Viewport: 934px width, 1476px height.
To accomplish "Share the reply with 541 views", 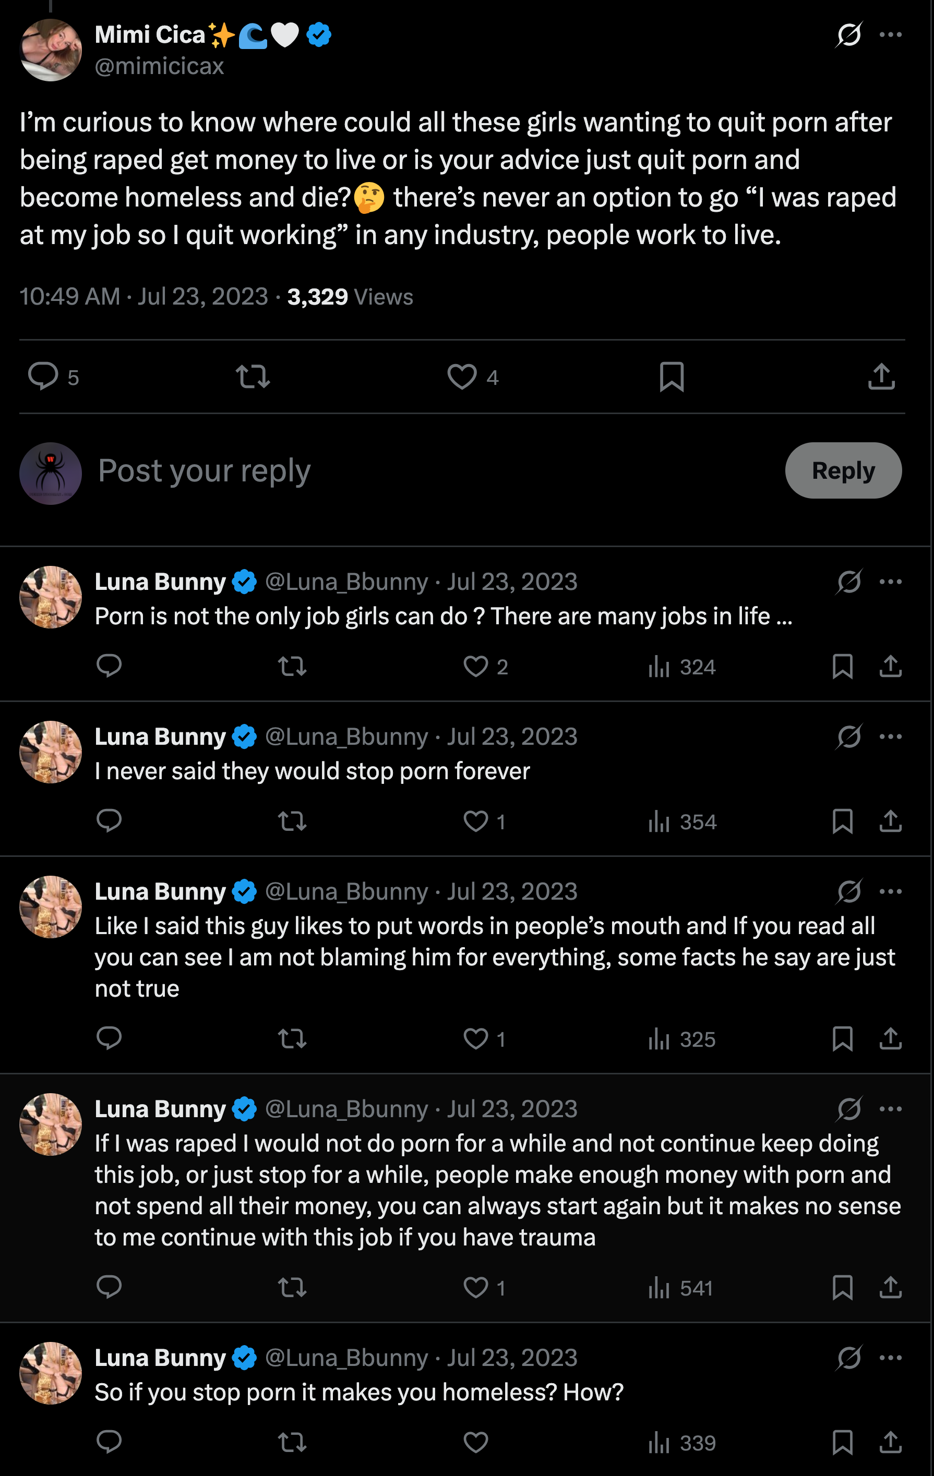I will pyautogui.click(x=891, y=1288).
